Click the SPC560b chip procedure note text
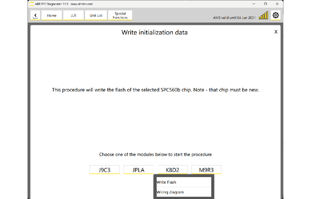Image resolution: width=311 pixels, height=199 pixels. pyautogui.click(x=155, y=90)
